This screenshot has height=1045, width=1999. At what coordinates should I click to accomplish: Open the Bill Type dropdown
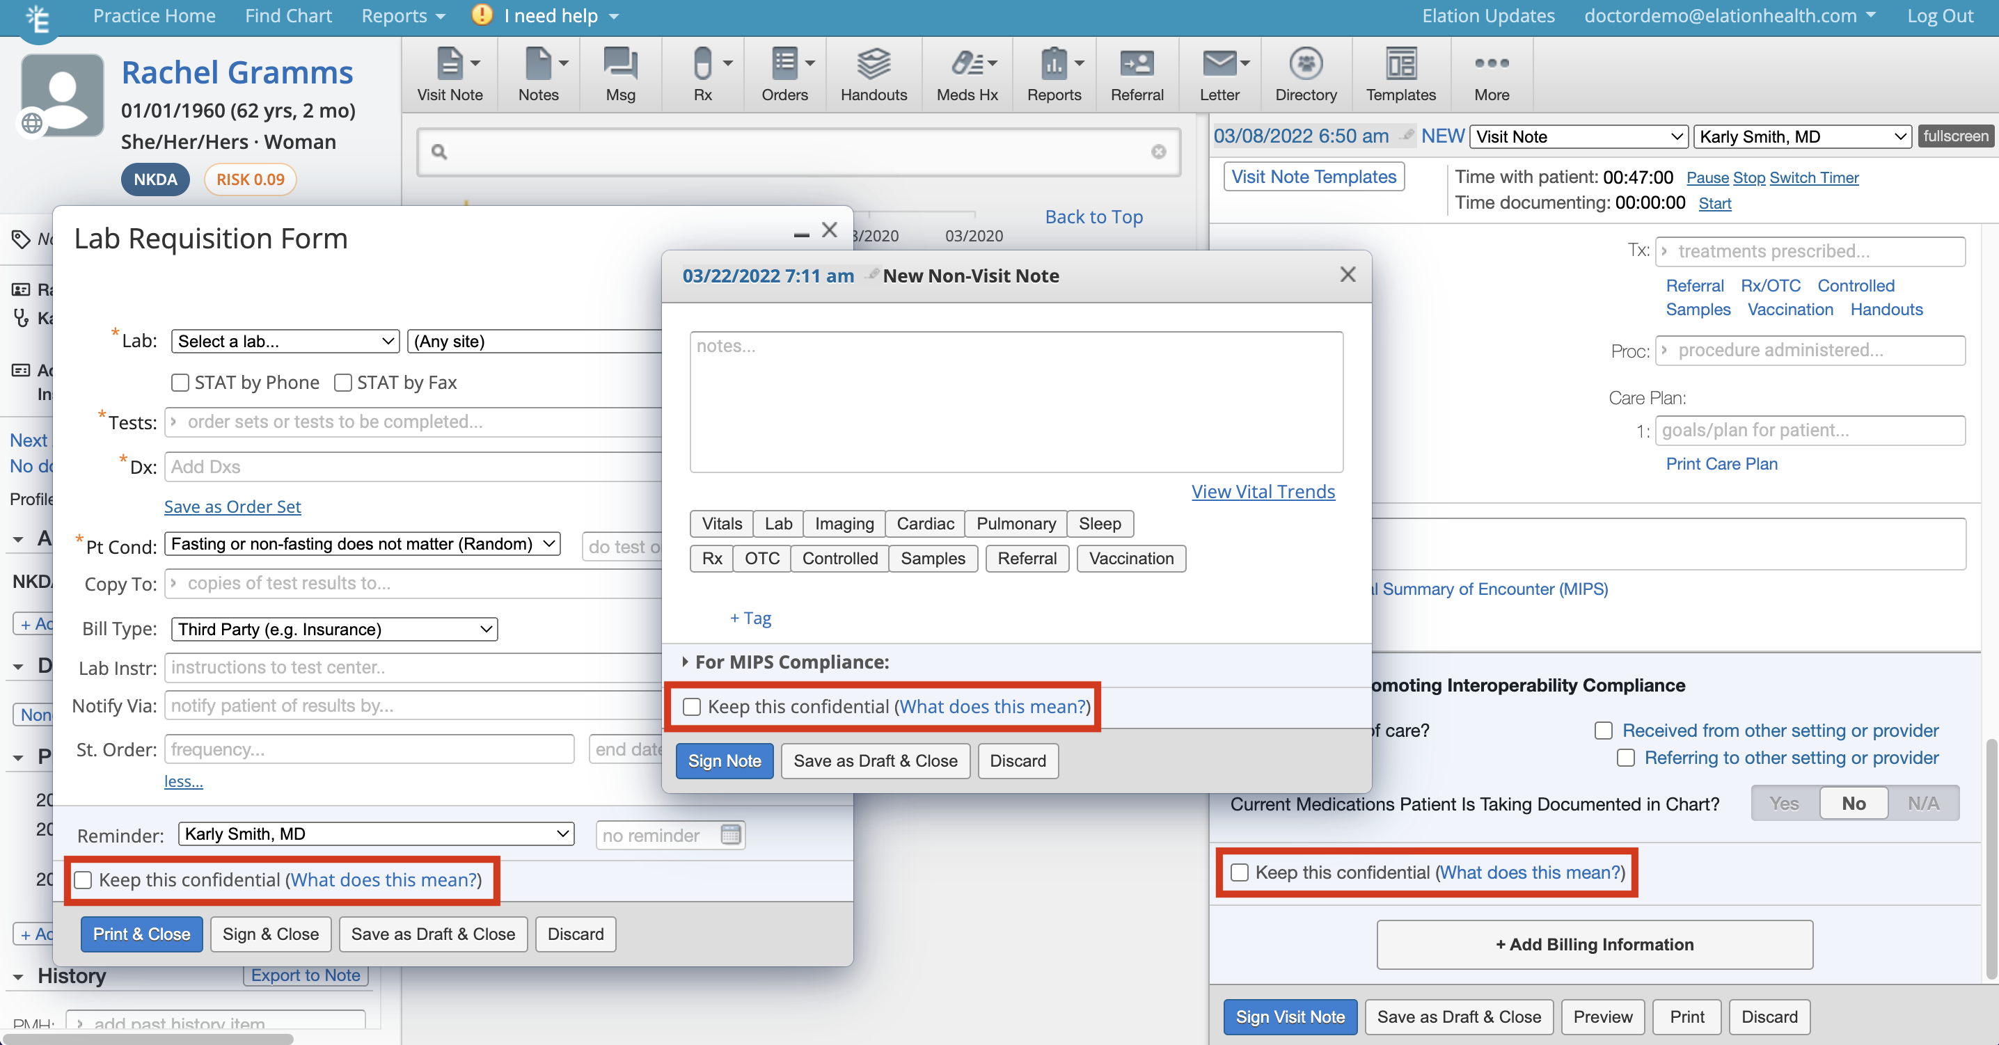pos(333,629)
